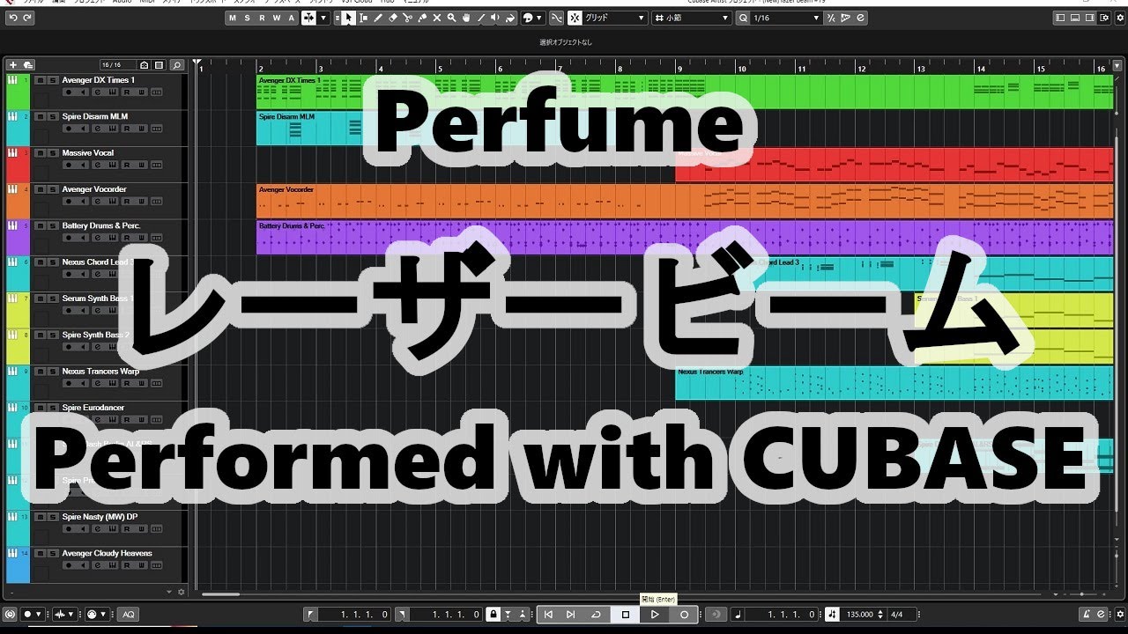Record-enable the Massive Vocal track
This screenshot has width=1128, height=634.
69,165
